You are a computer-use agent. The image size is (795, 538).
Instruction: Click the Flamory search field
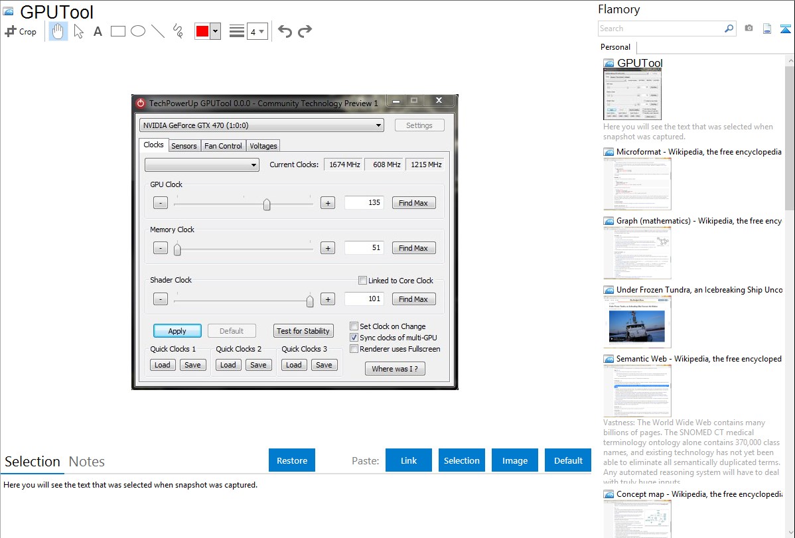click(660, 29)
